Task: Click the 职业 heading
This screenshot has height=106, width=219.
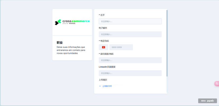Action: point(60,43)
